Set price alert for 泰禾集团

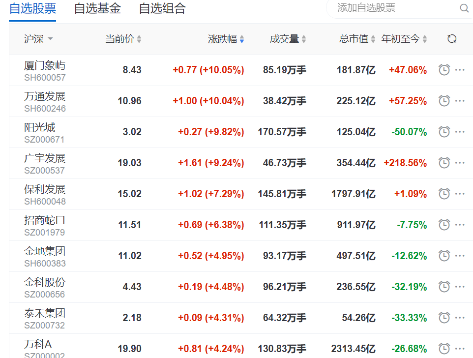(444, 318)
